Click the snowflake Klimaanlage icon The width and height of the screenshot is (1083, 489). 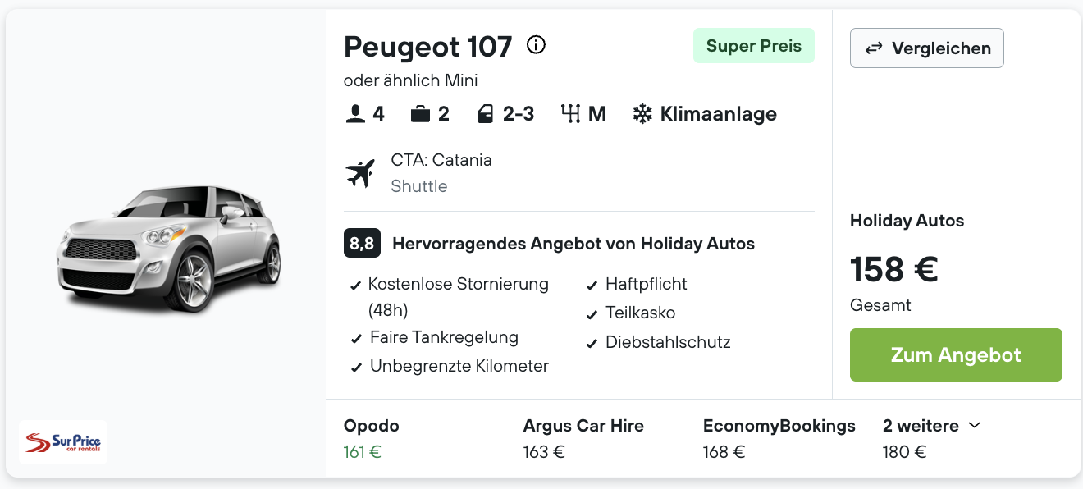point(642,114)
